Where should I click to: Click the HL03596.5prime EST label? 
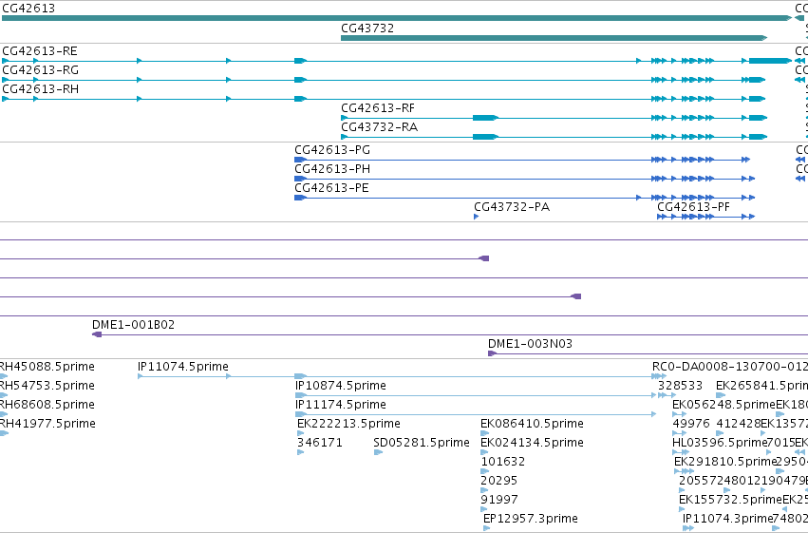[x=720, y=443]
